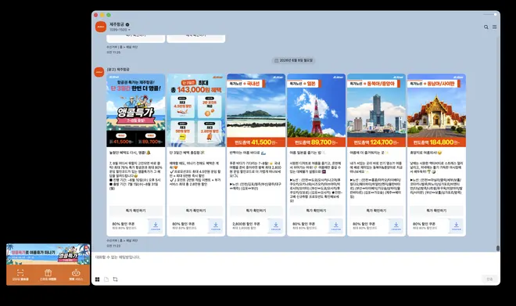Open the 동북아/중앙아 124,700 skyline image

tap(377, 110)
